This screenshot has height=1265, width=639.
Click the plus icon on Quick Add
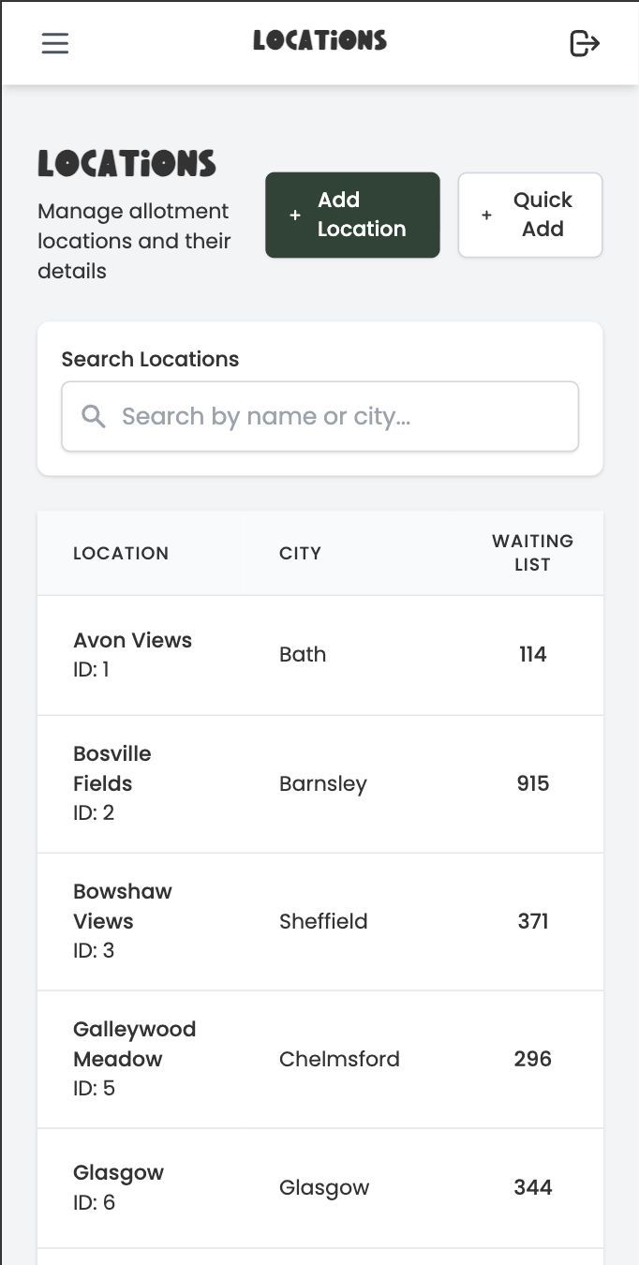[486, 215]
